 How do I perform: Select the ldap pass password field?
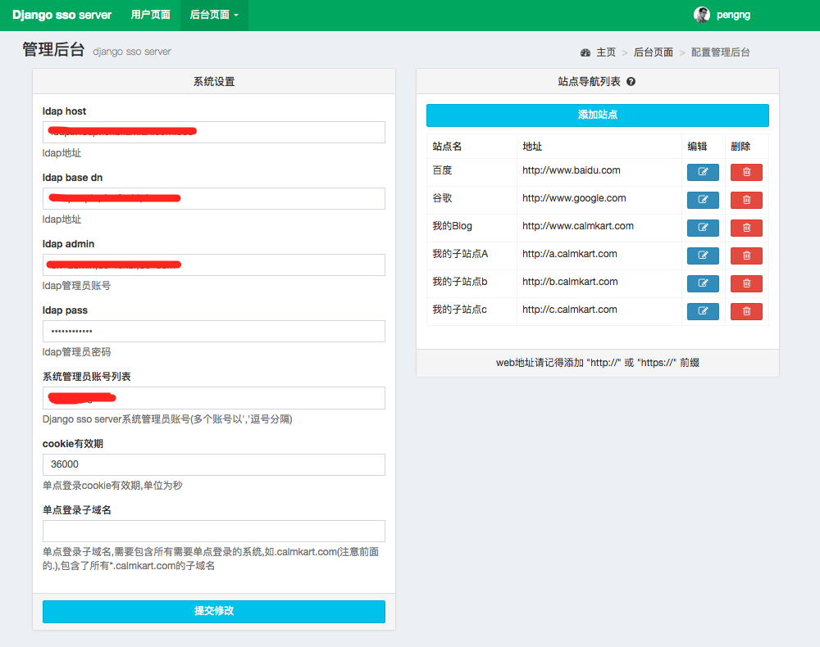click(x=214, y=331)
